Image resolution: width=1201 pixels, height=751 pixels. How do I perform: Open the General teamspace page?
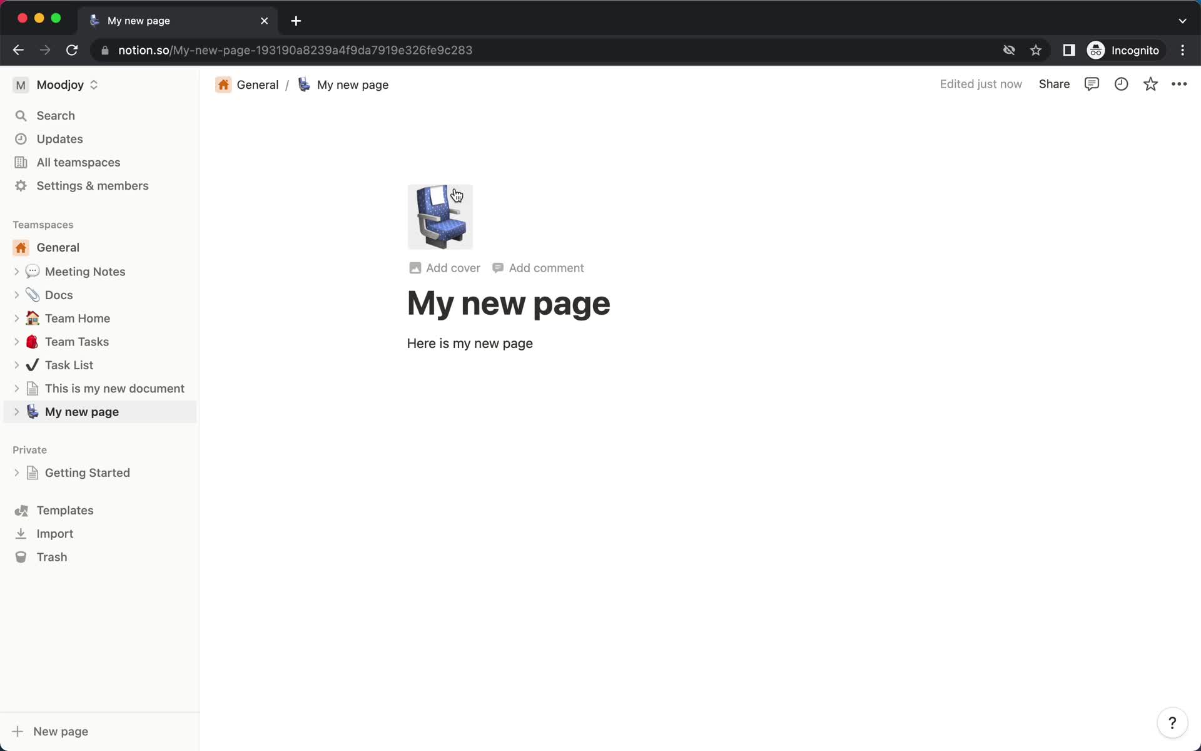57,247
